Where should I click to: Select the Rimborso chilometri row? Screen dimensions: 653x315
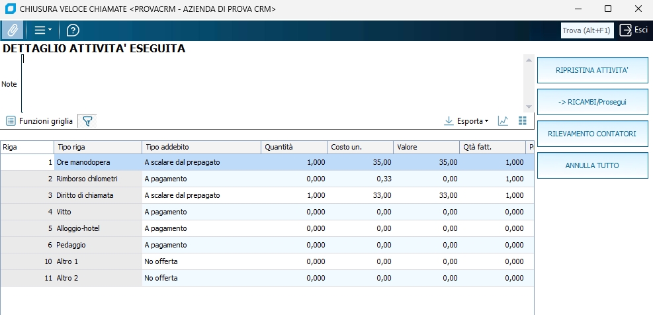(x=97, y=179)
